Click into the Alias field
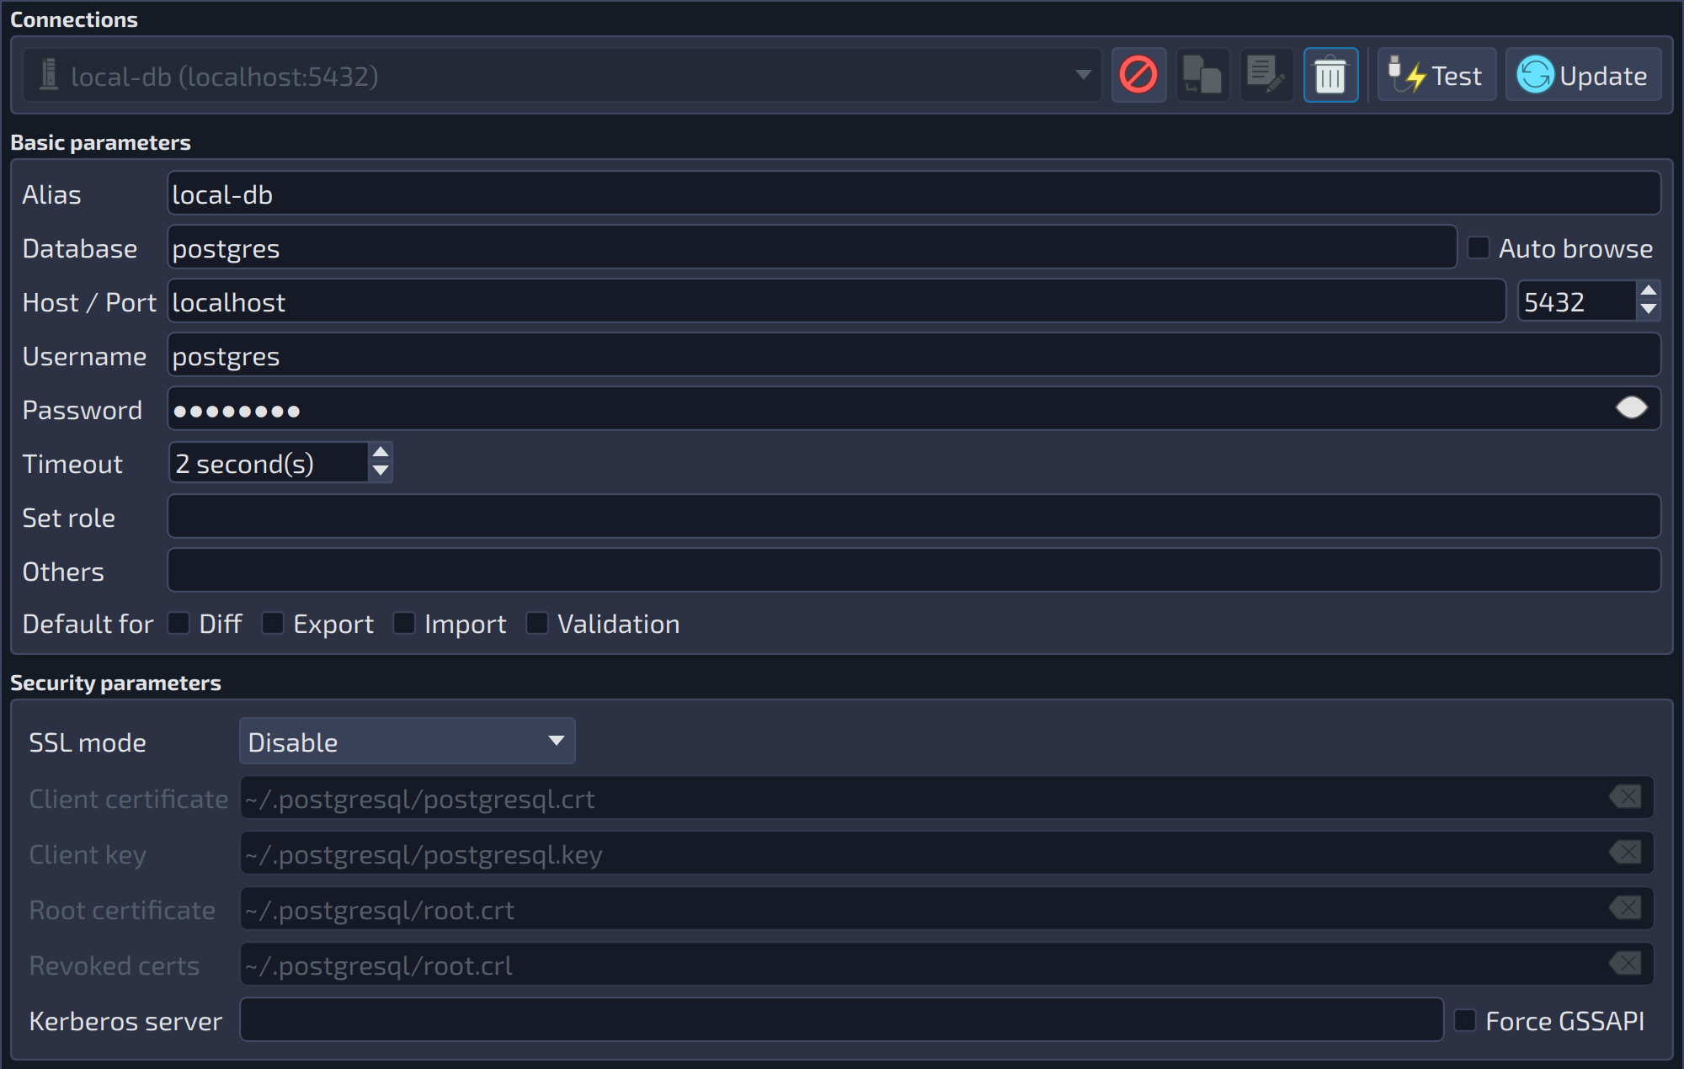The width and height of the screenshot is (1684, 1069). pos(914,194)
